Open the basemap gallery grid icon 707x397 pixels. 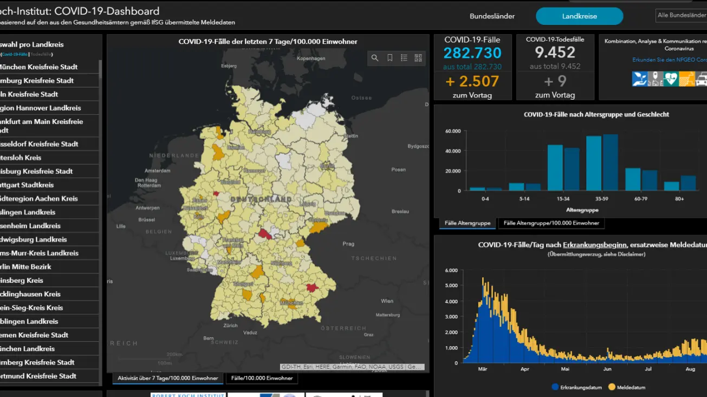point(418,58)
